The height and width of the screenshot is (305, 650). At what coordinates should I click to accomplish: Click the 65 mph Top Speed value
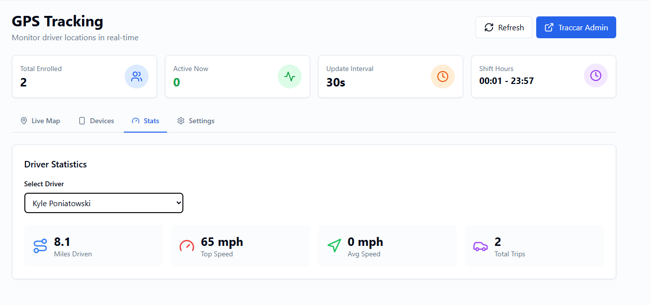(222, 242)
